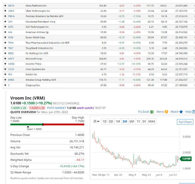This screenshot has width=195, height=184.
Task: Expand the AXSM row plus icon
Action: pyautogui.click(x=5, y=64)
